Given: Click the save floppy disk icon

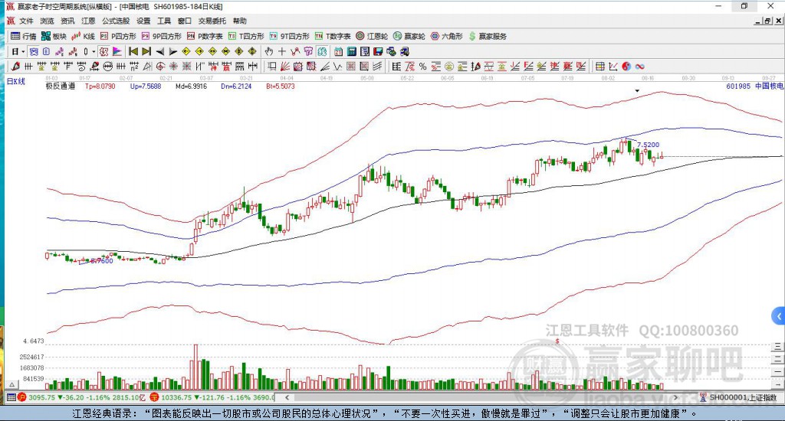Looking at the screenshot, I should [x=378, y=51].
